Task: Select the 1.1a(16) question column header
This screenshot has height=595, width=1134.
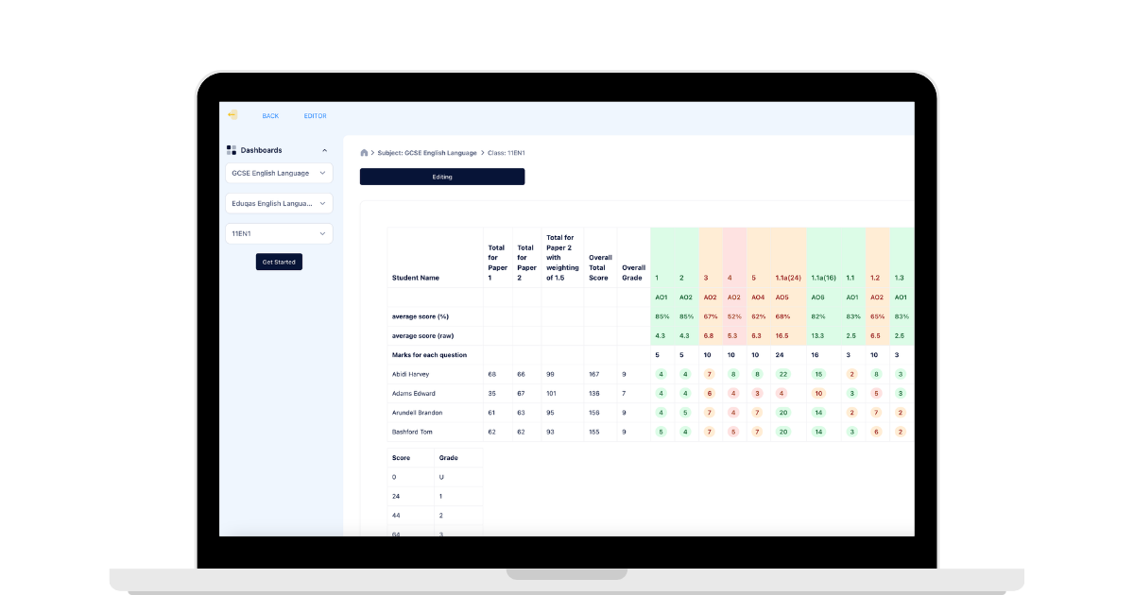Action: click(824, 278)
